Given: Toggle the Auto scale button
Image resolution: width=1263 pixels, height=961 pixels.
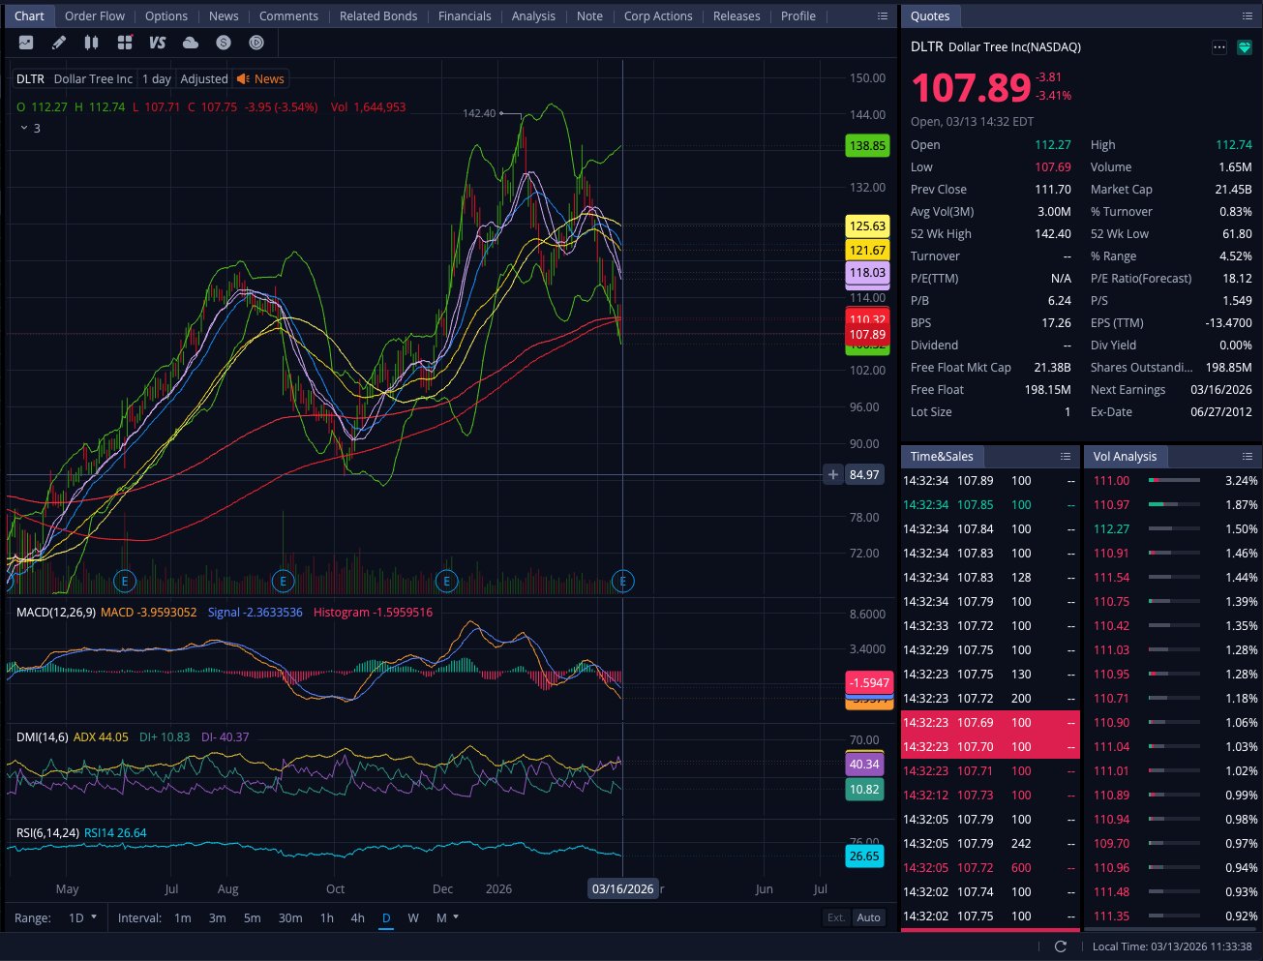Looking at the screenshot, I should pyautogui.click(x=868, y=917).
